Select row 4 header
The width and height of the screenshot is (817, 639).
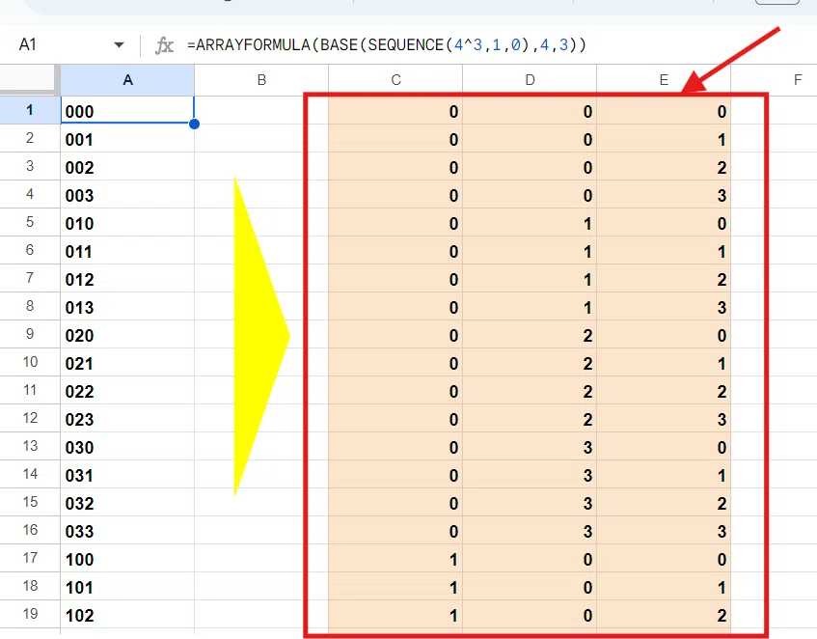pyautogui.click(x=30, y=194)
